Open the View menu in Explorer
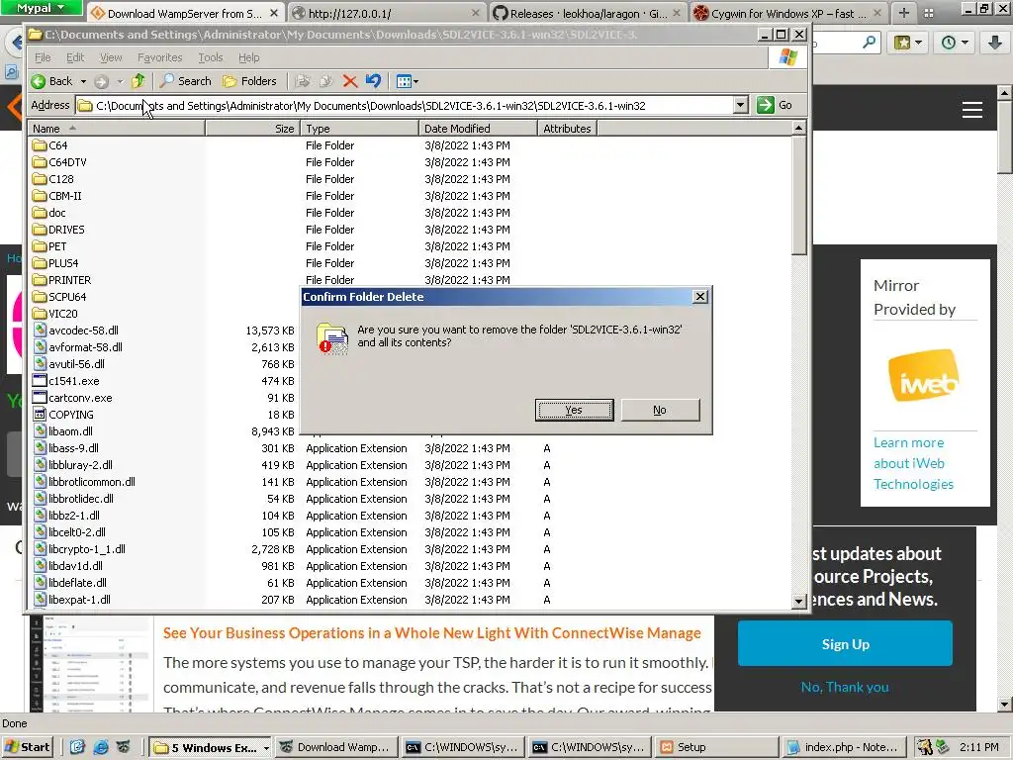The width and height of the screenshot is (1013, 760). click(111, 57)
